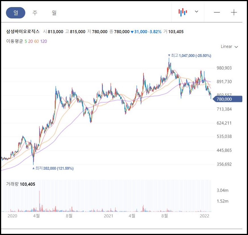The width and height of the screenshot is (248, 235).
Task: Open the Linear scale dropdown
Action: [229, 46]
